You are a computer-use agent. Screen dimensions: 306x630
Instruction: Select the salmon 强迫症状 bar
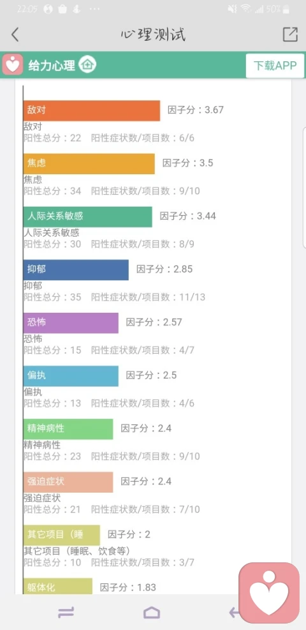(x=68, y=482)
